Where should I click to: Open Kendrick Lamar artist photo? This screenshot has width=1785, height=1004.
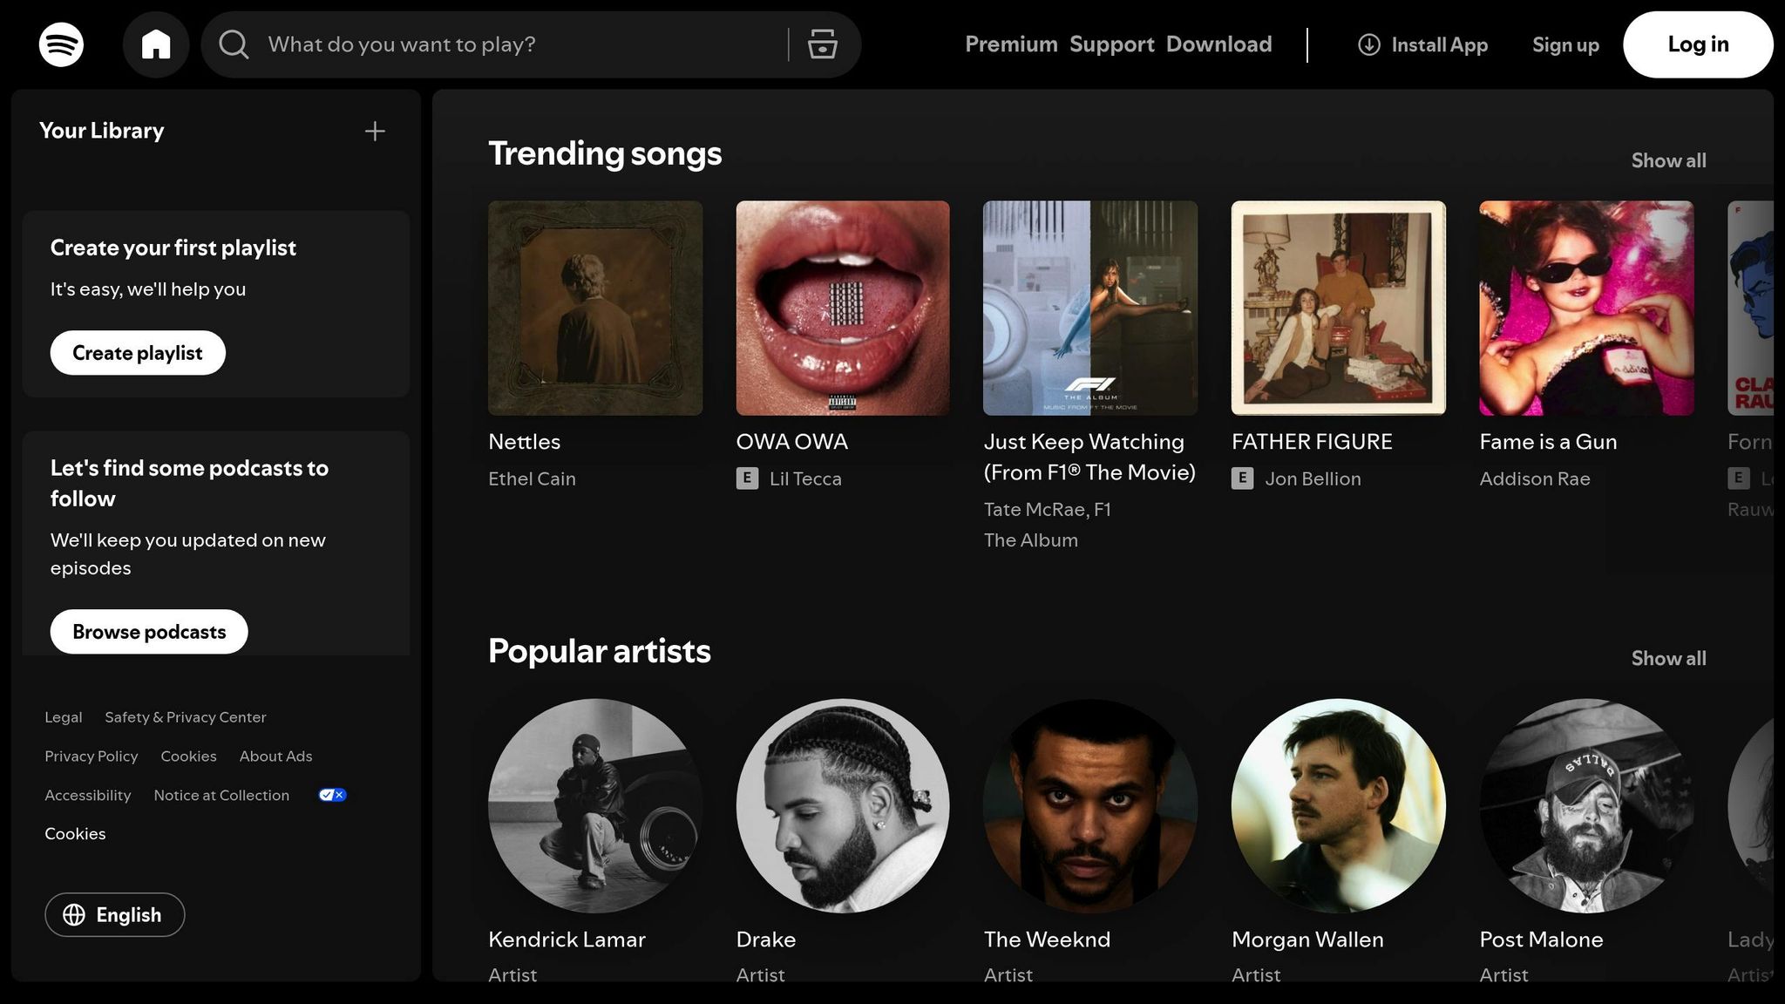(595, 806)
